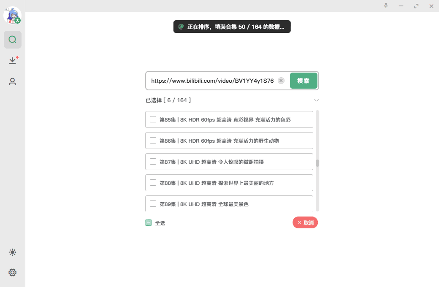
Task: Click inside the bilibili URL input field
Action: click(211, 80)
